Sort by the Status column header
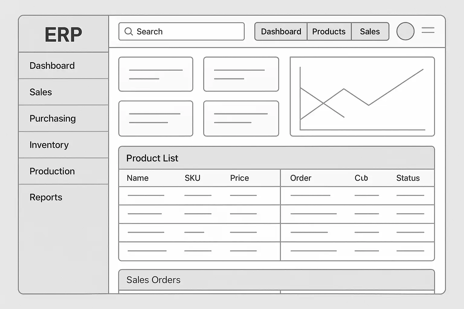This screenshot has height=309, width=464. pyautogui.click(x=408, y=178)
